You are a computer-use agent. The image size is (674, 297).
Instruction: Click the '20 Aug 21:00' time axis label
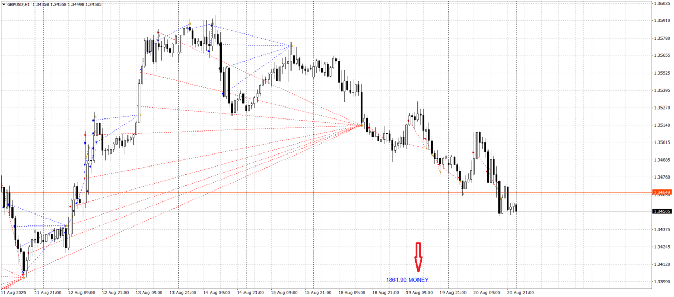click(x=520, y=293)
